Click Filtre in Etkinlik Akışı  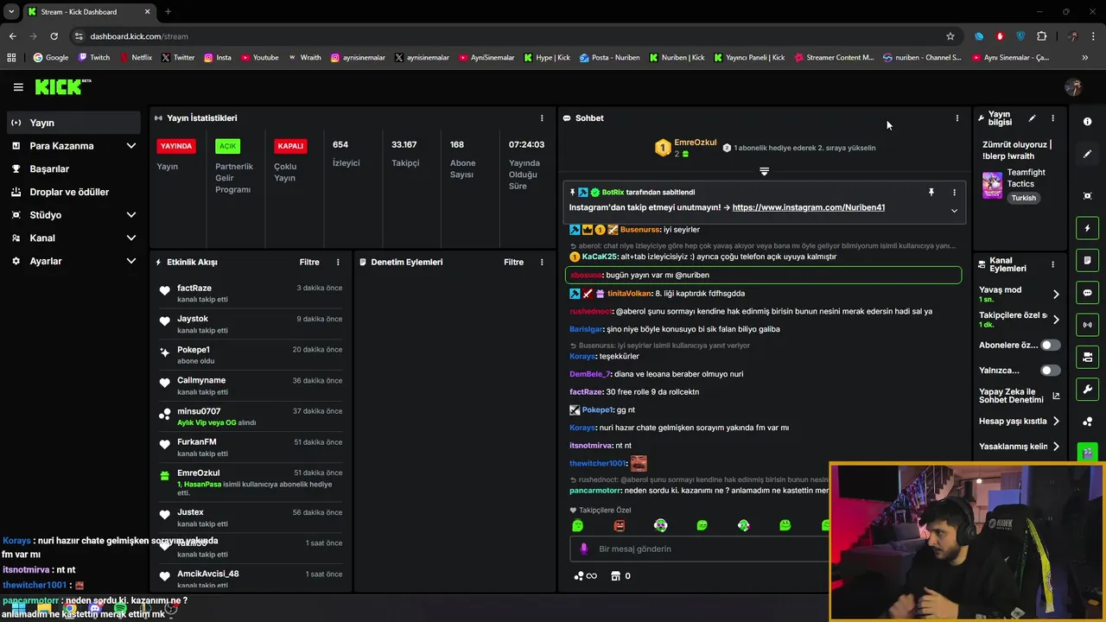coord(309,262)
